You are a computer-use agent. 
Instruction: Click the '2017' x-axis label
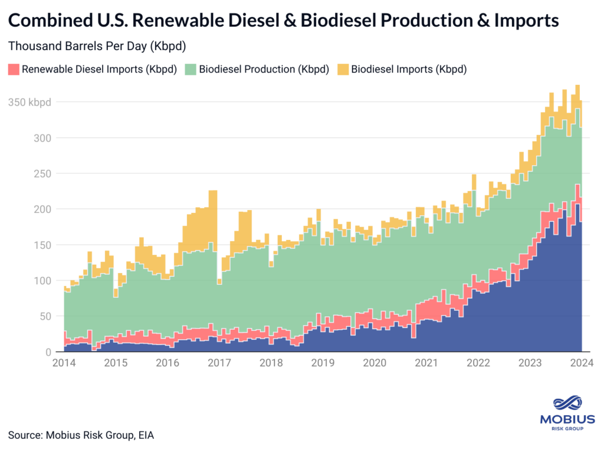219,363
